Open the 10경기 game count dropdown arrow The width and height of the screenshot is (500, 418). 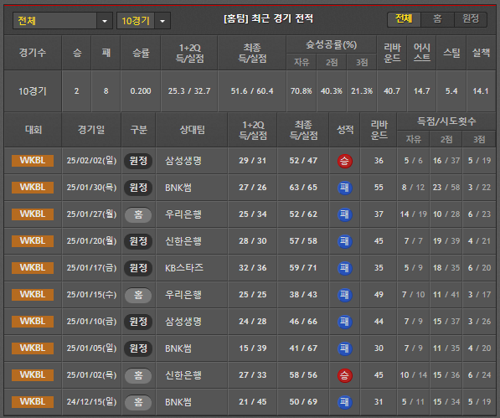pos(162,21)
